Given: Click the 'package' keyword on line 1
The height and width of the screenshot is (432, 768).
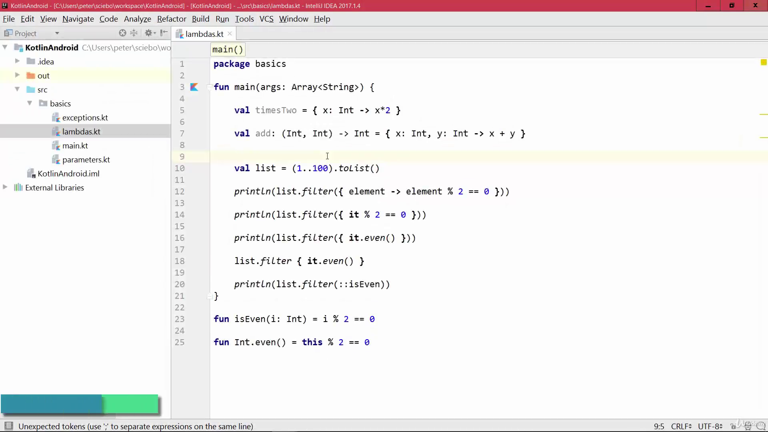Looking at the screenshot, I should [232, 64].
